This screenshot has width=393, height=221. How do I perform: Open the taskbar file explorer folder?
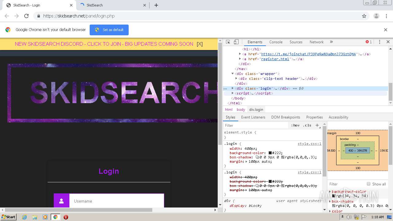point(35,217)
